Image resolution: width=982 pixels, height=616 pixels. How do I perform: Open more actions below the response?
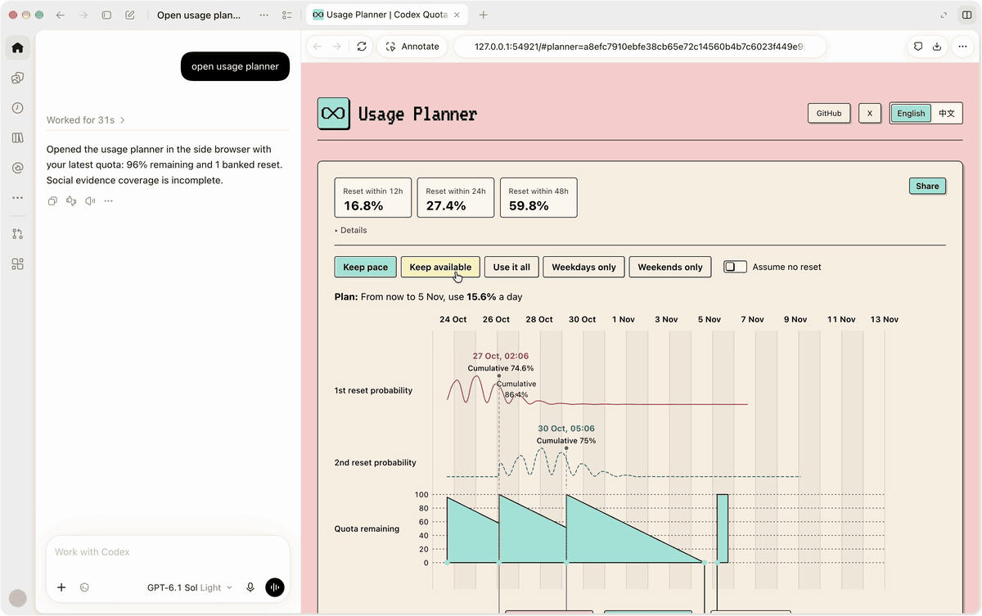coord(108,200)
